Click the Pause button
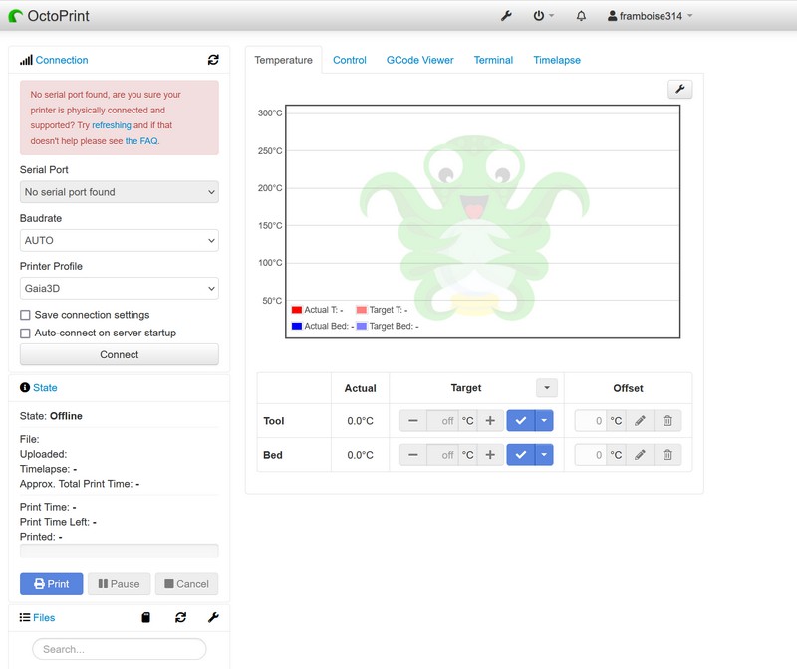This screenshot has width=797, height=669. 119,584
